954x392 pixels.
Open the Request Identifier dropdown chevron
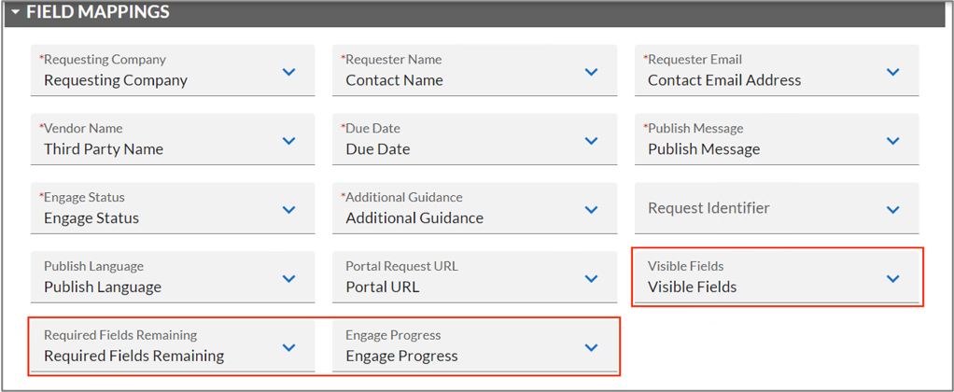(892, 209)
